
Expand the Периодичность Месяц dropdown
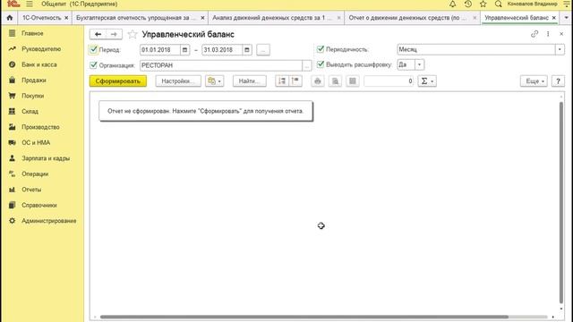pos(560,50)
